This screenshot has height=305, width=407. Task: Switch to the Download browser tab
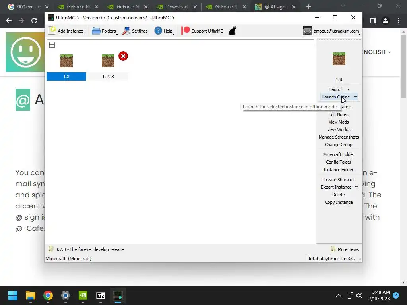(x=176, y=7)
